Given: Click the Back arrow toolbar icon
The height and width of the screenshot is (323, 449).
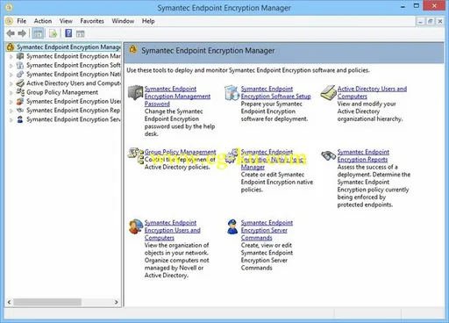Looking at the screenshot, I should click(11, 33).
